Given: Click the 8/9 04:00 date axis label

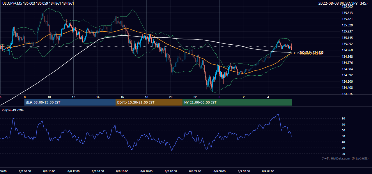Looking at the screenshot, I should [268, 171].
